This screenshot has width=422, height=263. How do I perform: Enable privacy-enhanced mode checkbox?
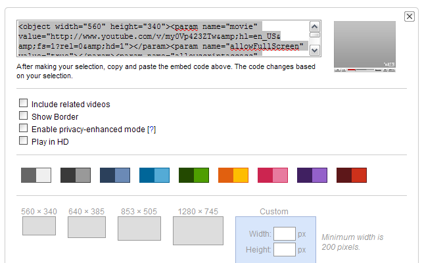tap(24, 128)
